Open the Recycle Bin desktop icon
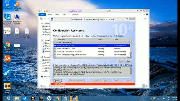Viewport: 180px width, 101px height. (7, 4)
